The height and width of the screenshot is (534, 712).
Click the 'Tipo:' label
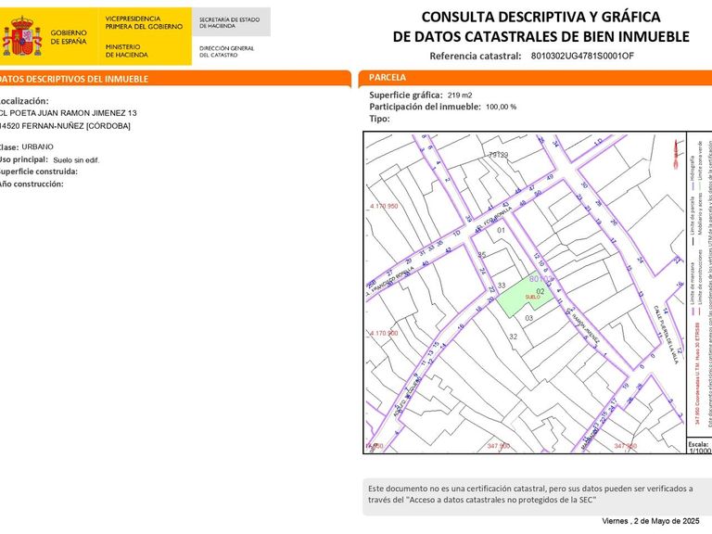tap(379, 119)
